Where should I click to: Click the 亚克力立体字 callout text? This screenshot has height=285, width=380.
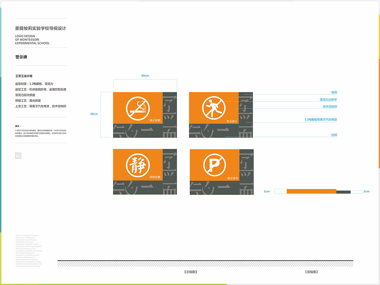click(x=328, y=100)
